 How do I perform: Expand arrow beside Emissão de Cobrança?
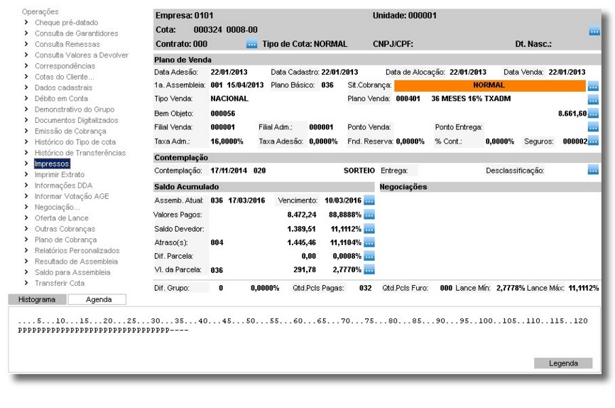pos(26,131)
